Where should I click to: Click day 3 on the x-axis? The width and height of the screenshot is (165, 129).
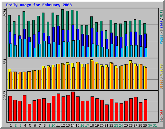[20, 125]
